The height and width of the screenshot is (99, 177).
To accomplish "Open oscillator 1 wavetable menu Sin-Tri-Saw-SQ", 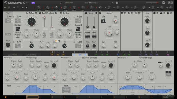I will [32, 13].
